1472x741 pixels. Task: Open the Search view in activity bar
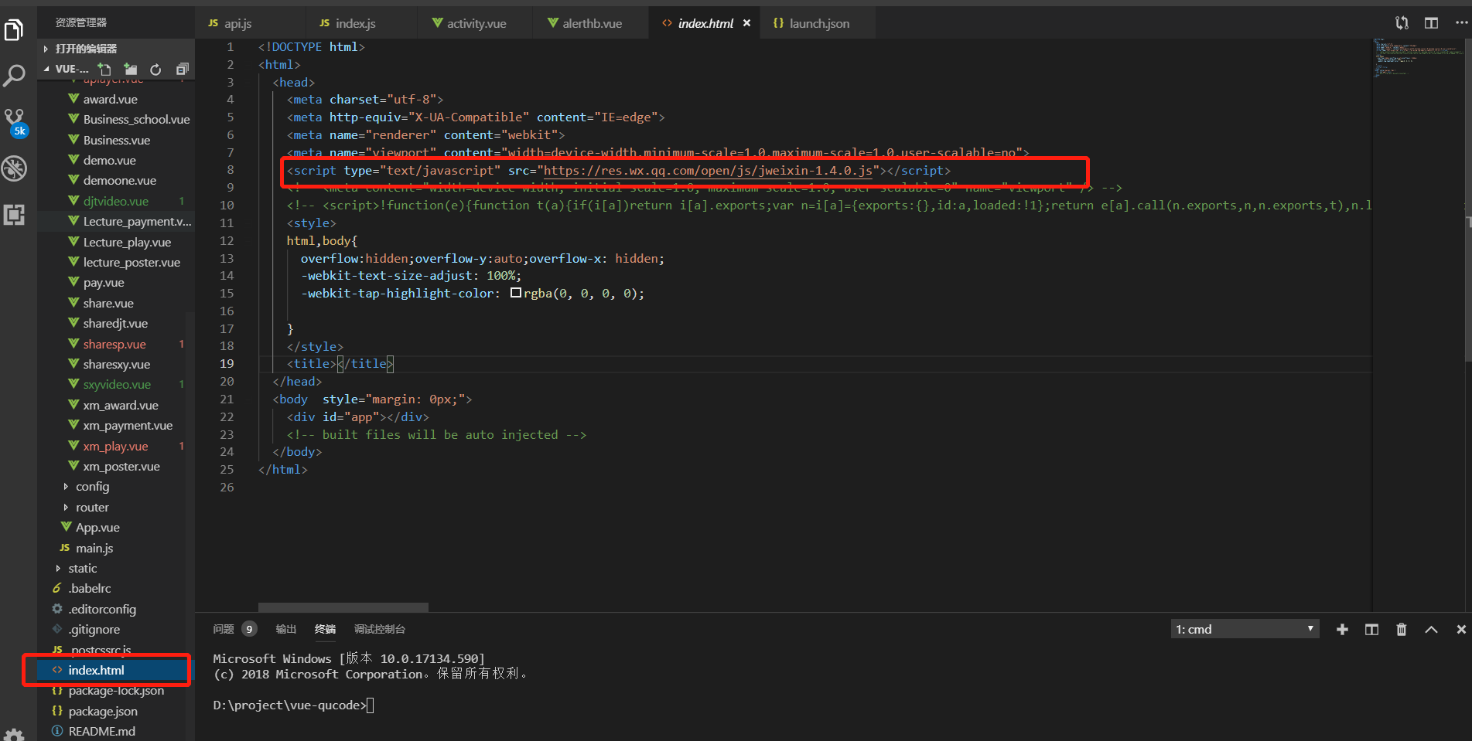(14, 76)
